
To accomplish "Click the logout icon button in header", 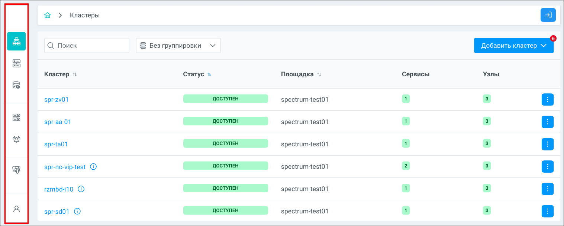I will (x=548, y=15).
